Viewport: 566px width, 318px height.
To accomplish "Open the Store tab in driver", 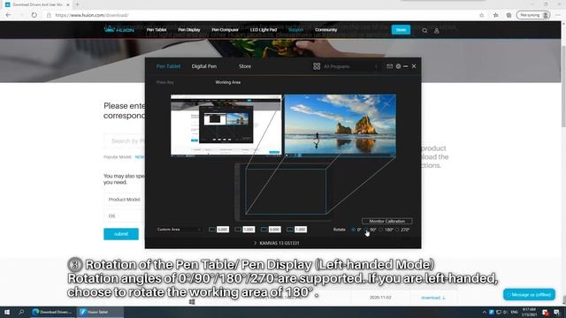I will [x=245, y=66].
